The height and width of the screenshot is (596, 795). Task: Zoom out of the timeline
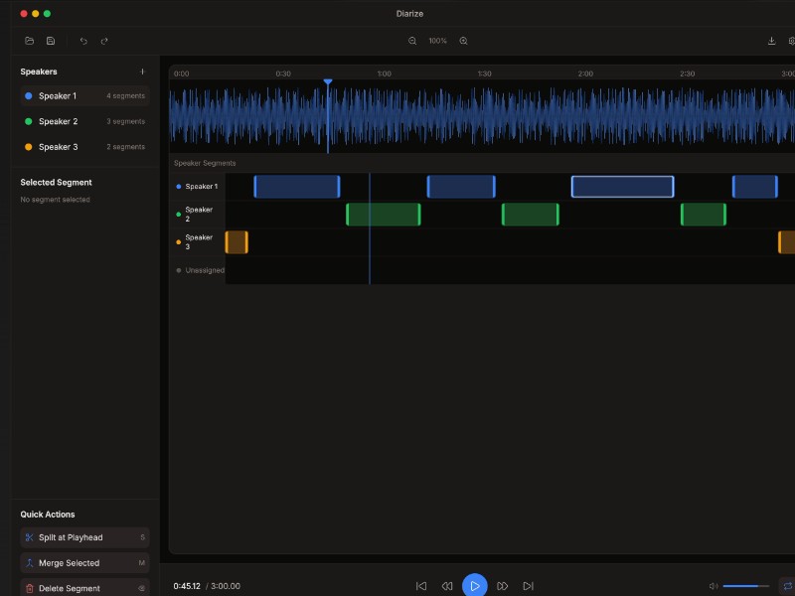(x=412, y=41)
